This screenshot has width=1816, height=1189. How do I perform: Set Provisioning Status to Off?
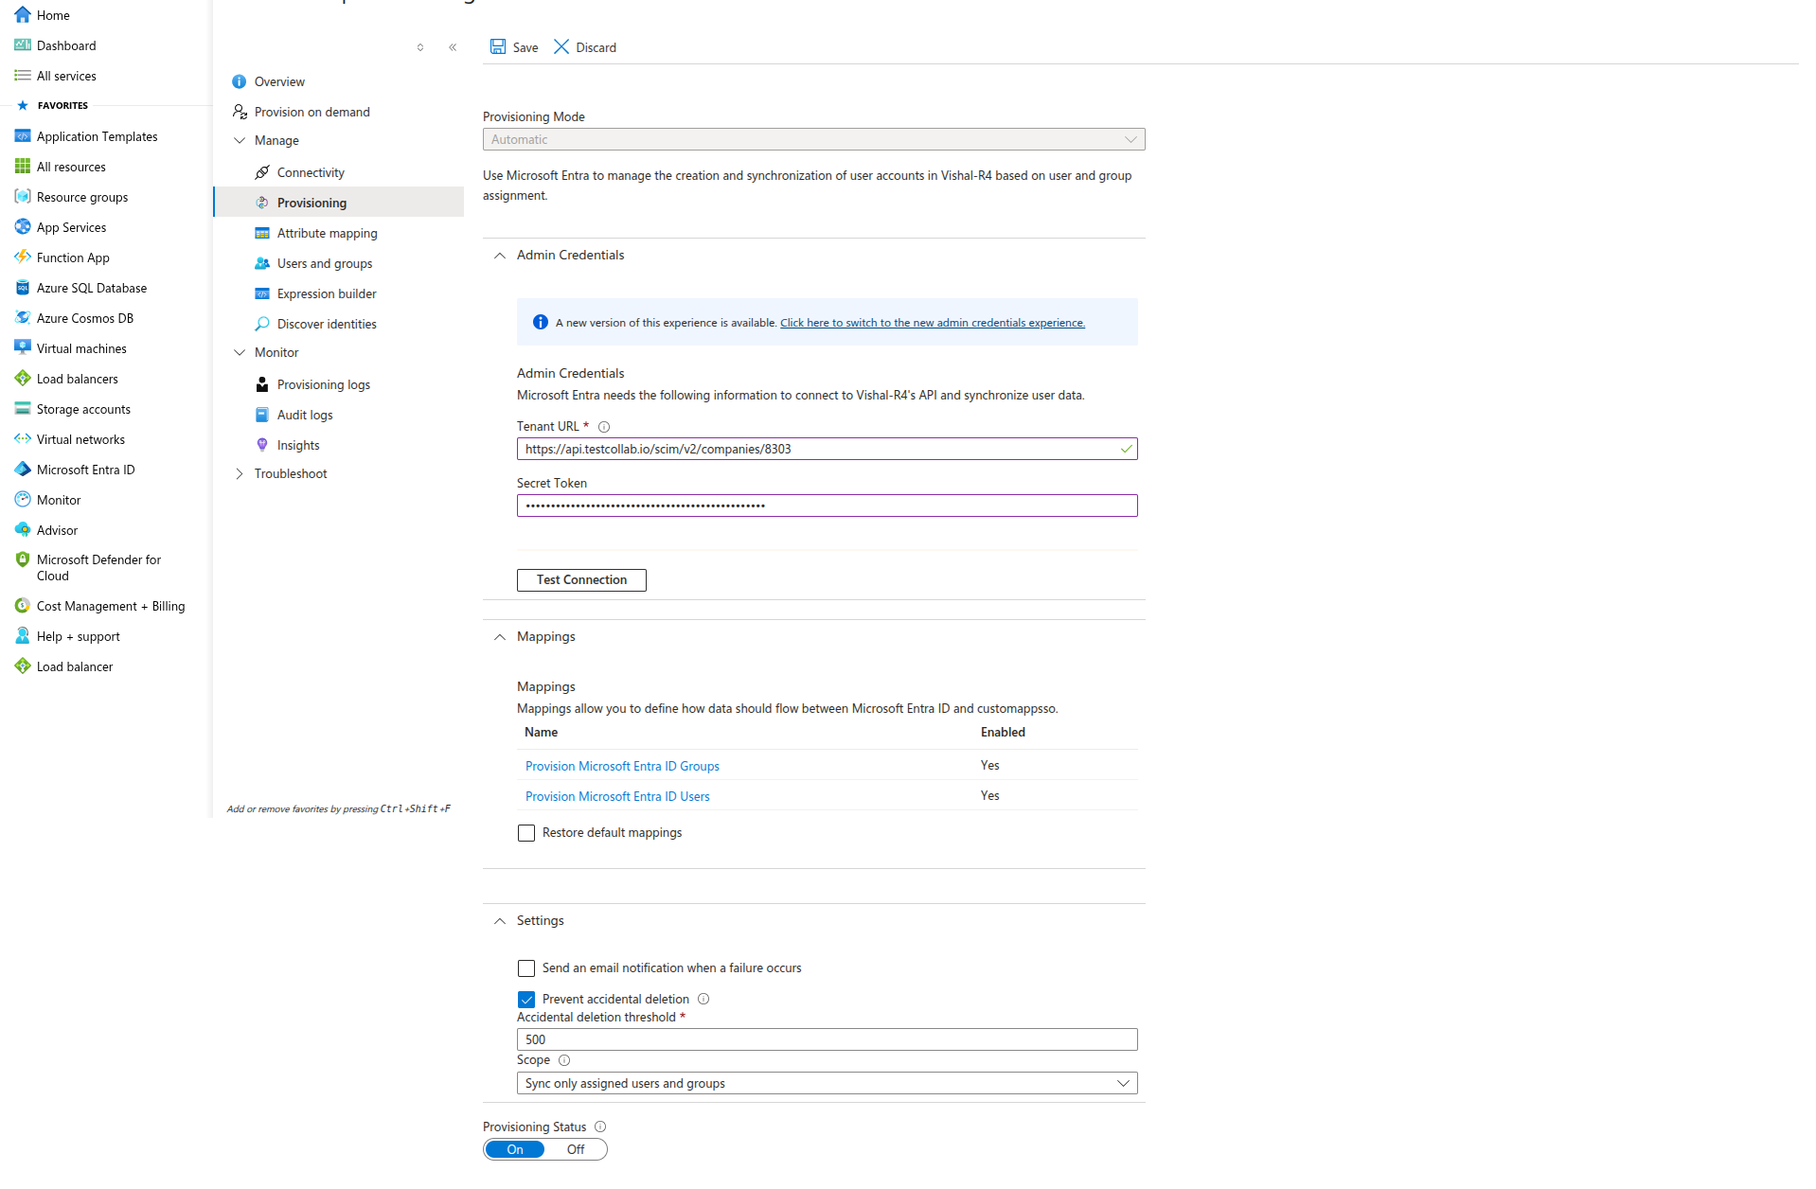click(576, 1149)
